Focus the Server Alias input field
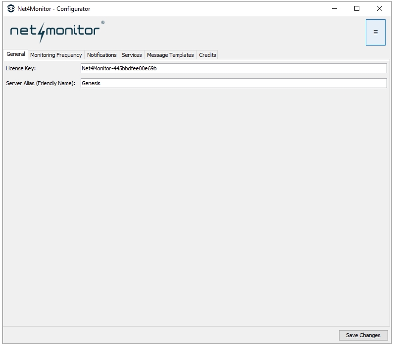The width and height of the screenshot is (393, 346). pos(234,83)
